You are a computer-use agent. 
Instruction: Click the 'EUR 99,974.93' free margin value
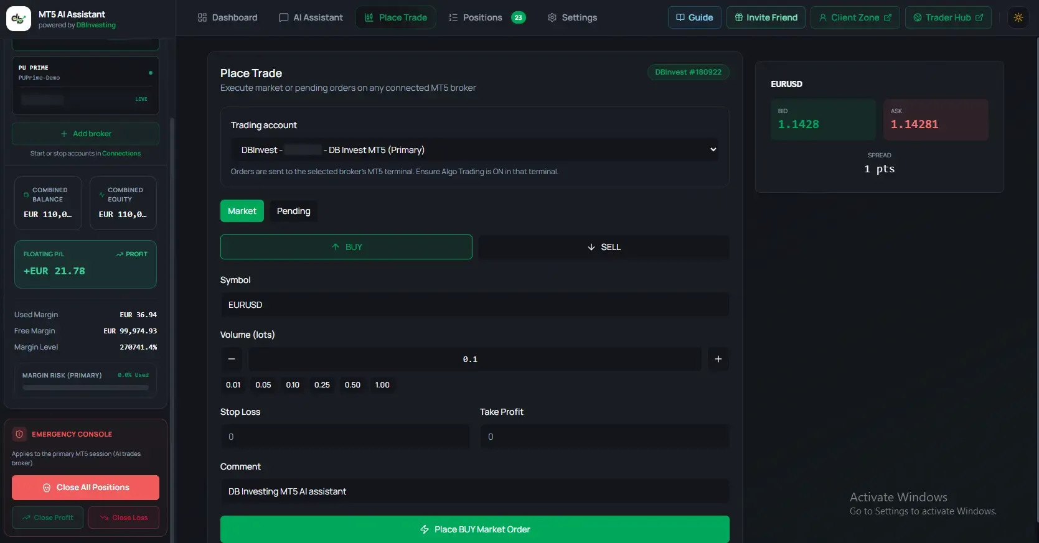click(x=130, y=331)
